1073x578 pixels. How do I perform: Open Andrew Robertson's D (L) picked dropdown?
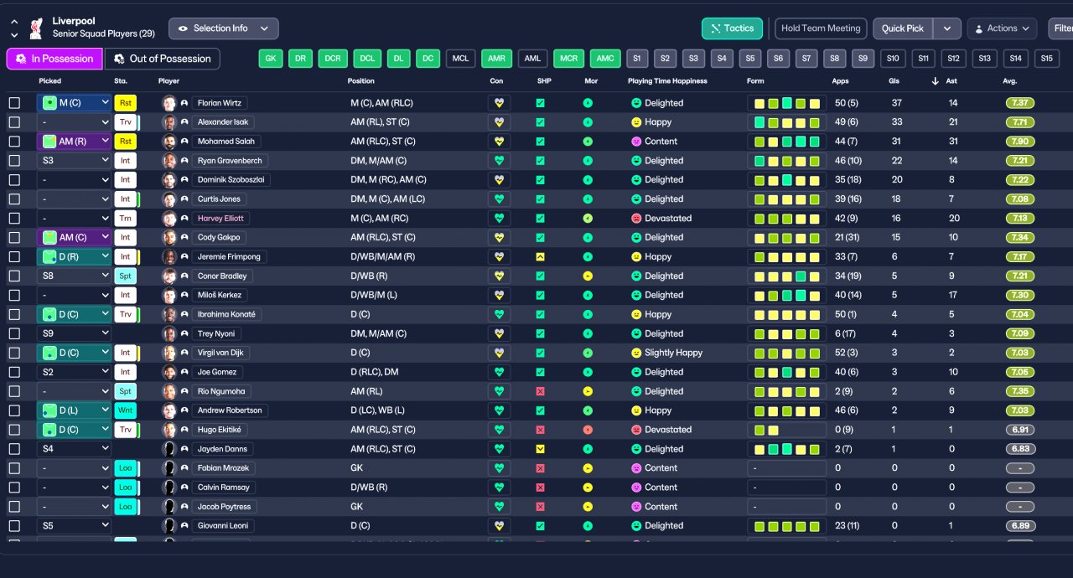point(75,410)
